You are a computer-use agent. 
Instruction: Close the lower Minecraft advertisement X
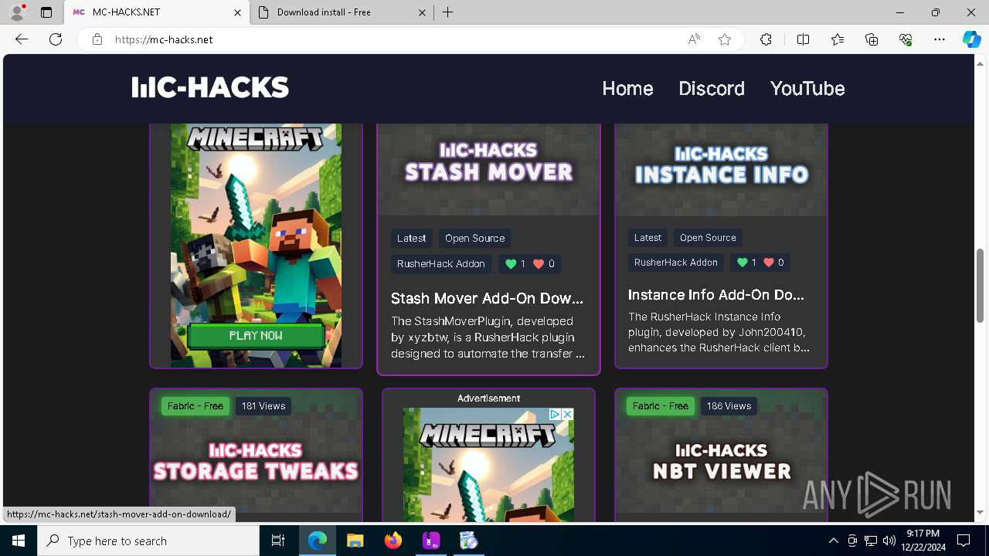point(567,414)
